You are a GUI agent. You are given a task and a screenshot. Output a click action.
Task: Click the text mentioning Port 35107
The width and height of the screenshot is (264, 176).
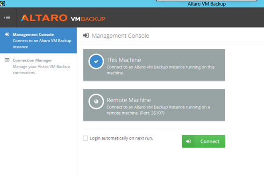(x=158, y=110)
